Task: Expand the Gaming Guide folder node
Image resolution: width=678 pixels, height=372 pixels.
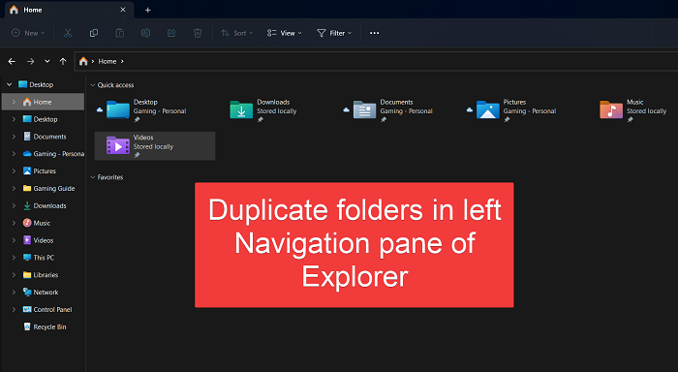Action: 14,189
